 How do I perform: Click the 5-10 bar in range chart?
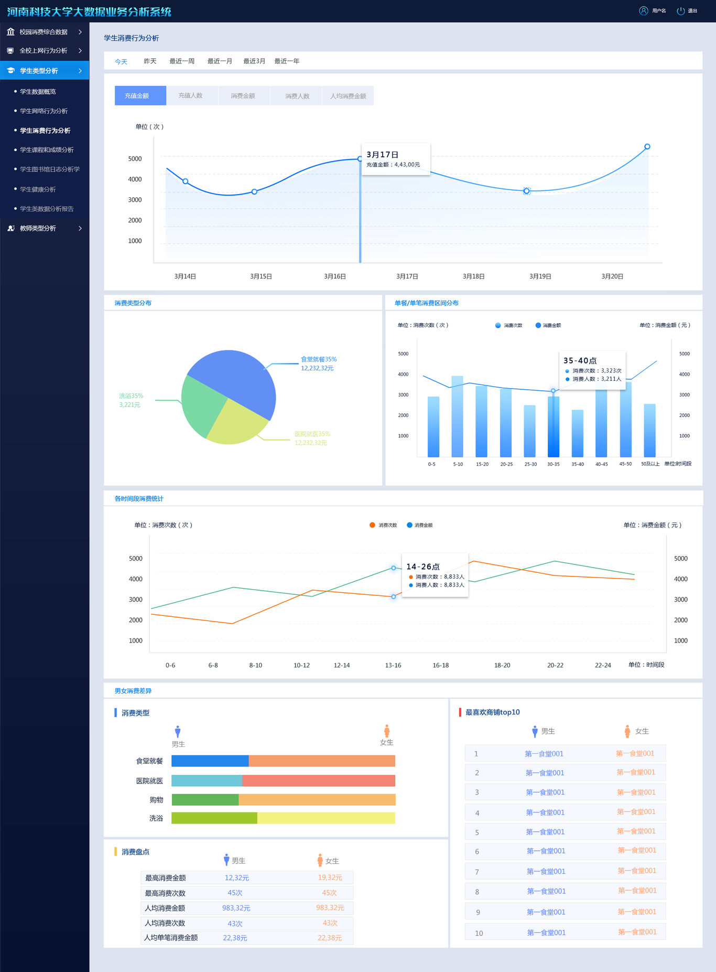click(458, 416)
